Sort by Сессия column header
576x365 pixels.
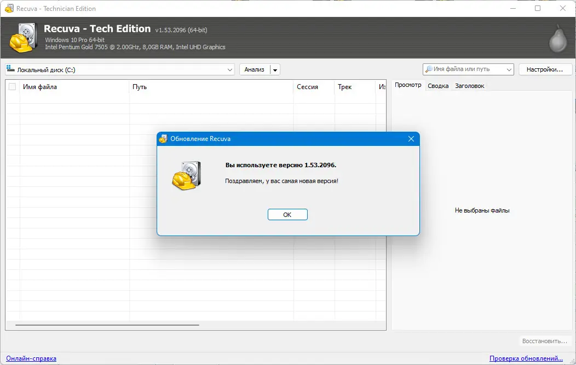click(314, 87)
